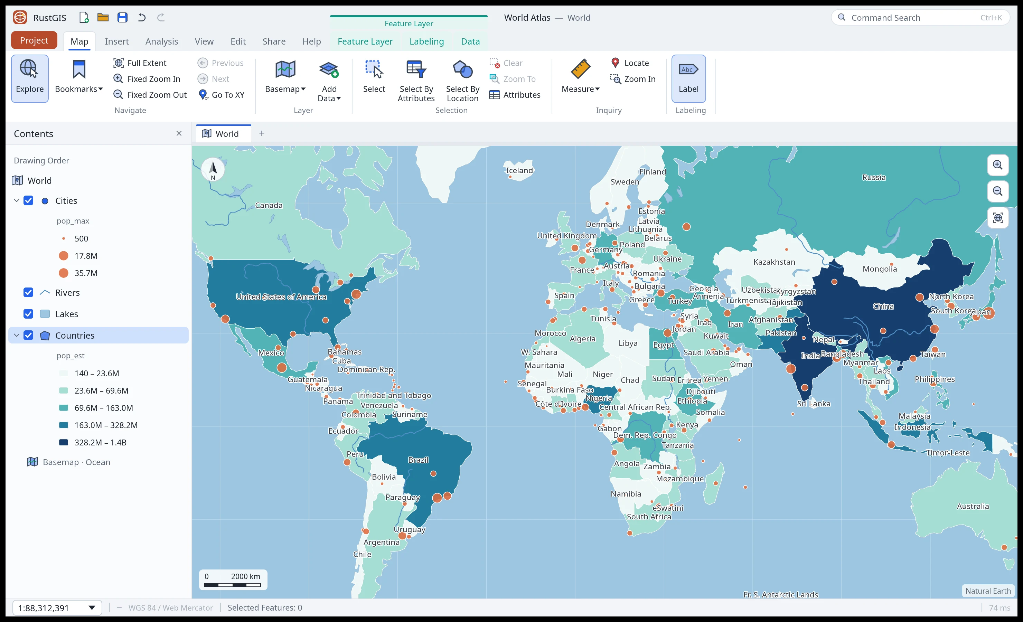
Task: Uncheck the Rivers layer checkbox
Action: (28, 292)
